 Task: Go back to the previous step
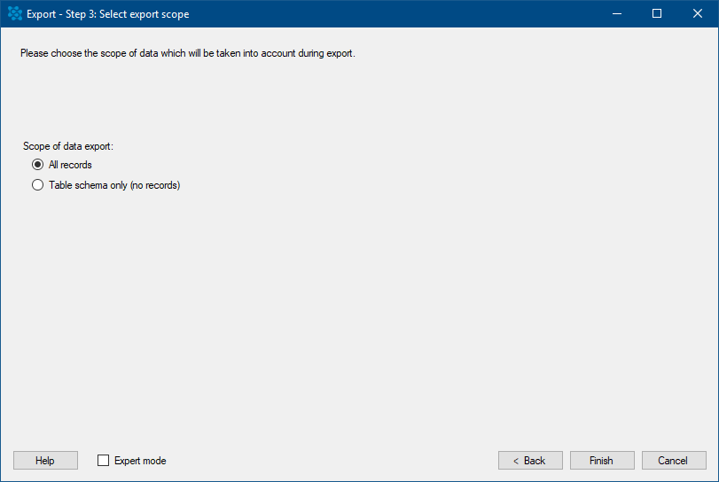[530, 461]
